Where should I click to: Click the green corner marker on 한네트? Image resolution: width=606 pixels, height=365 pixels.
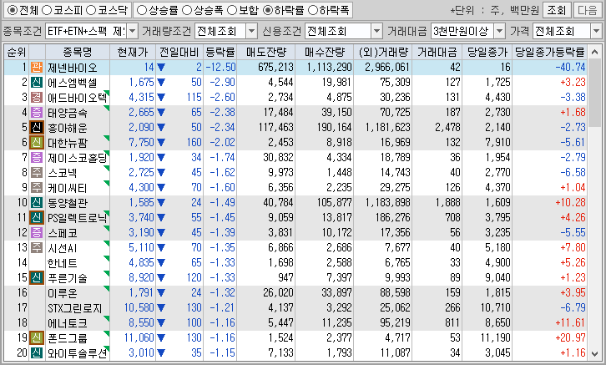click(107, 258)
